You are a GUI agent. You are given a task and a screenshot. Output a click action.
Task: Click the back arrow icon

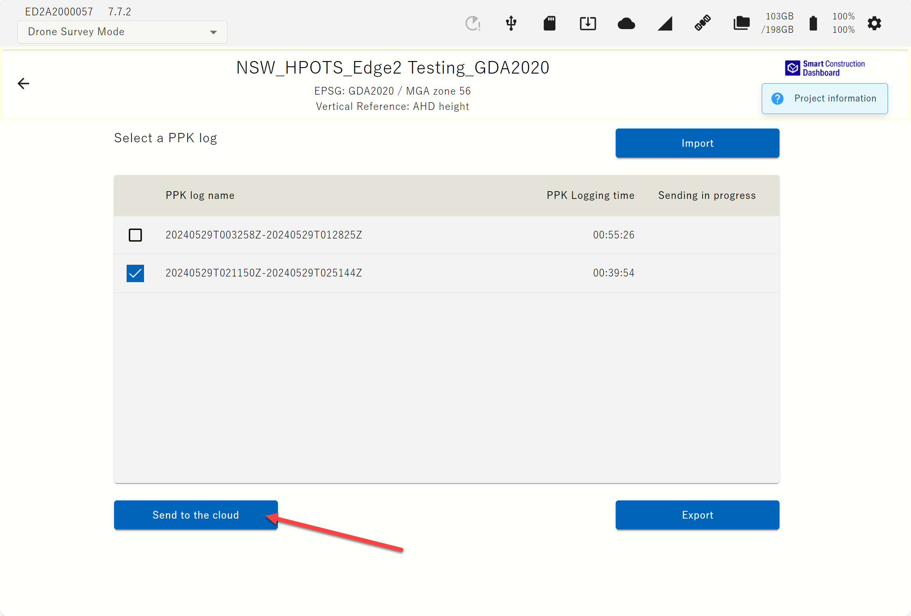click(x=23, y=84)
